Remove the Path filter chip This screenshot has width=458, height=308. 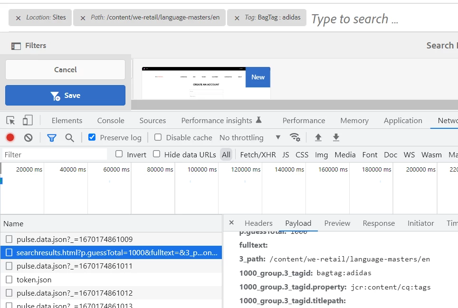[83, 18]
